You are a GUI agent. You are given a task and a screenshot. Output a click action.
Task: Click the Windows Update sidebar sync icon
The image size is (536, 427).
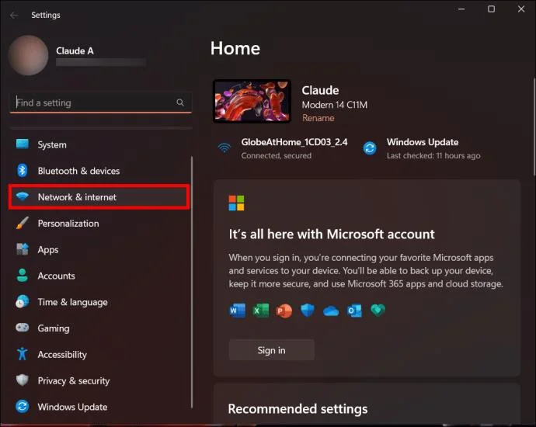pyautogui.click(x=23, y=407)
